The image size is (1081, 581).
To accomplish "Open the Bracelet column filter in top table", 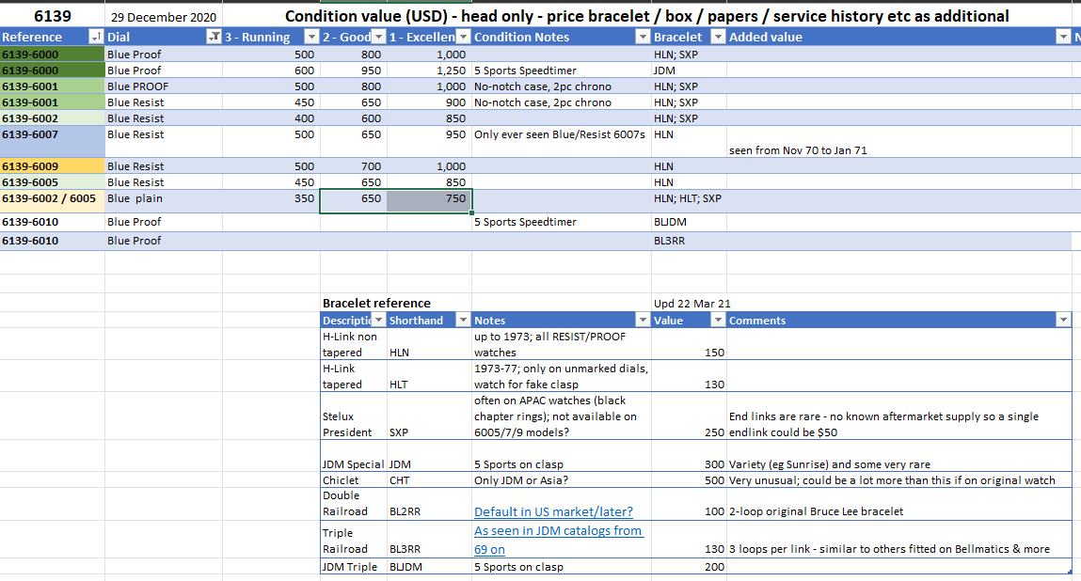I will tap(718, 37).
